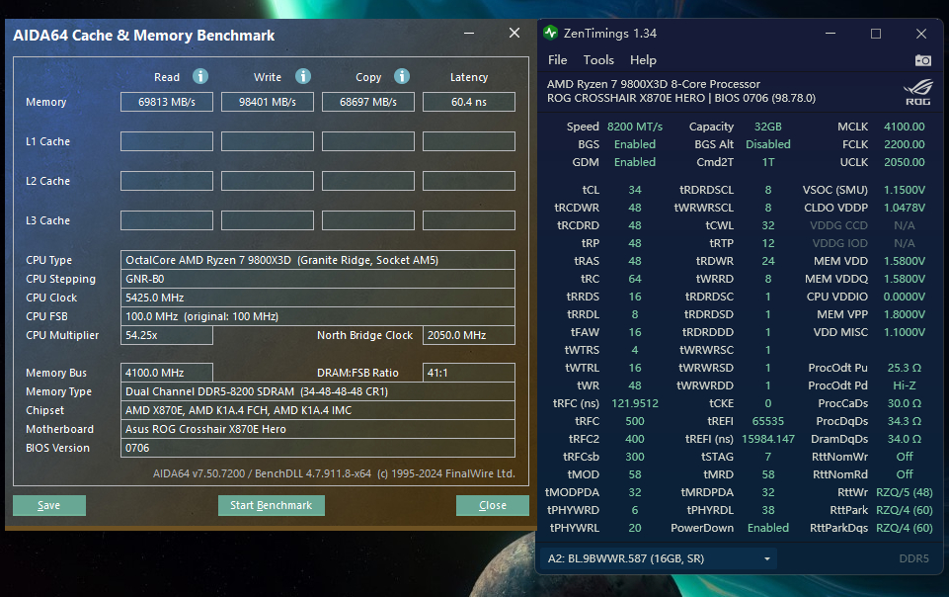This screenshot has height=597, width=949.
Task: Click the CPU Clock value 5425.0 MHz
Action: [318, 298]
